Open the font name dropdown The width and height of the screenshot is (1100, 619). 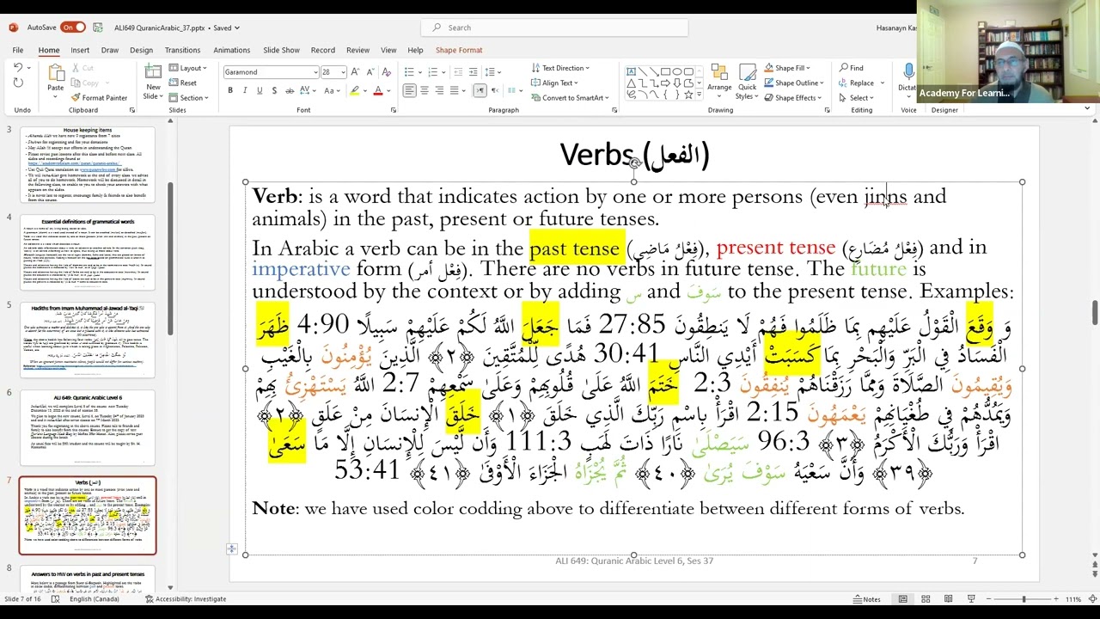315,72
